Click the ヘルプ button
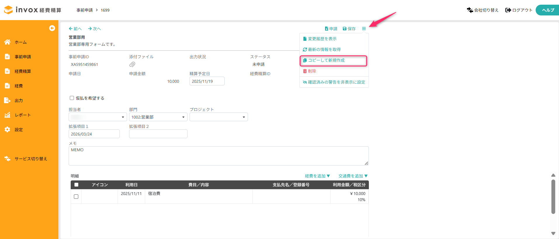This screenshot has height=239, width=559. 548,10
